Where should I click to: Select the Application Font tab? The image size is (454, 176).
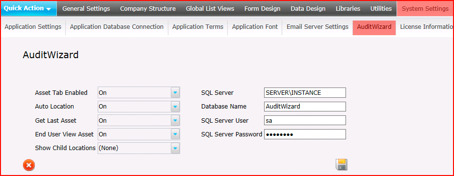(x=255, y=27)
